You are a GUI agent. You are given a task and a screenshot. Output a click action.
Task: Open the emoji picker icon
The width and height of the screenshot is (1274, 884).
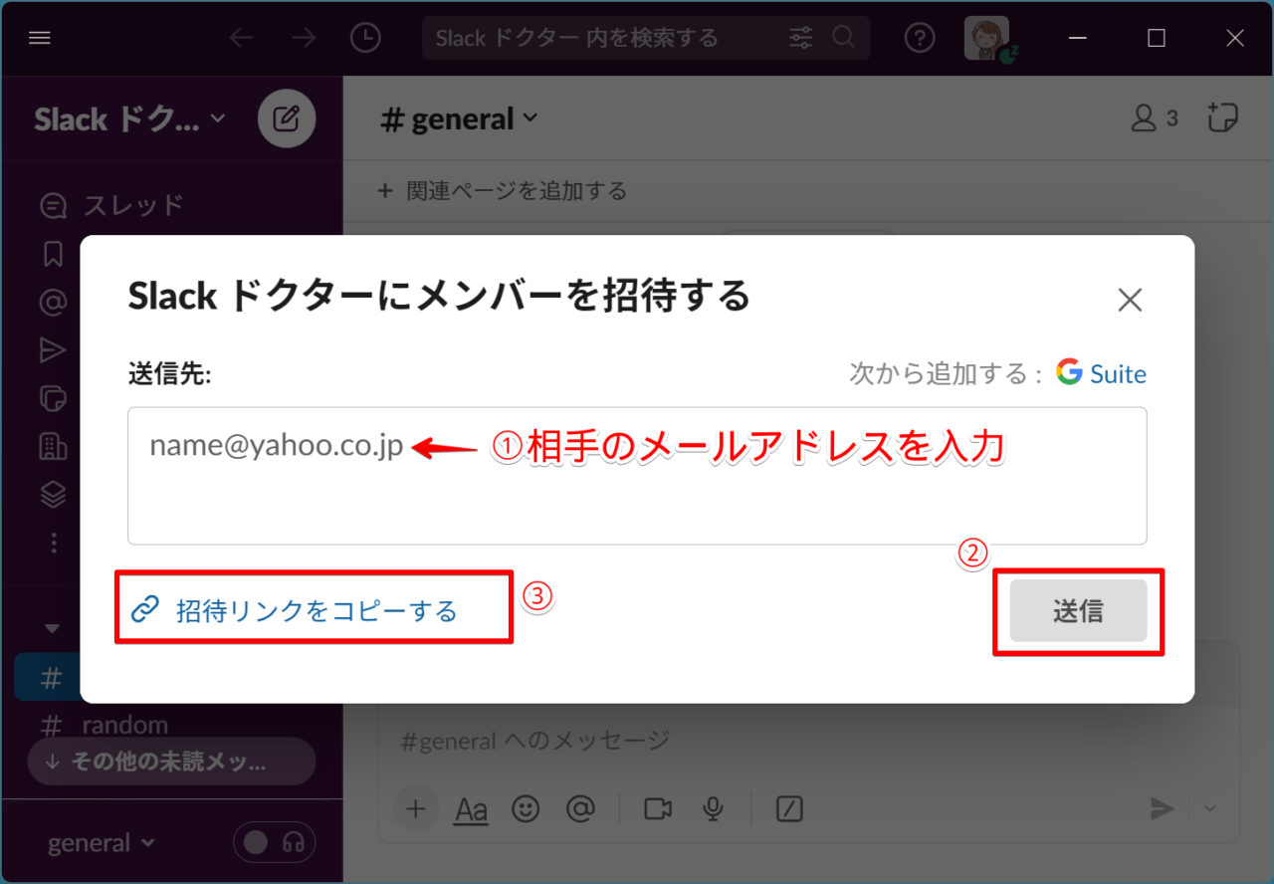pyautogui.click(x=526, y=809)
